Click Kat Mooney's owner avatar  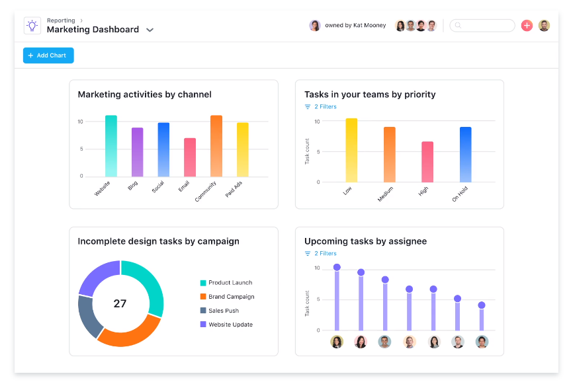[x=315, y=26]
